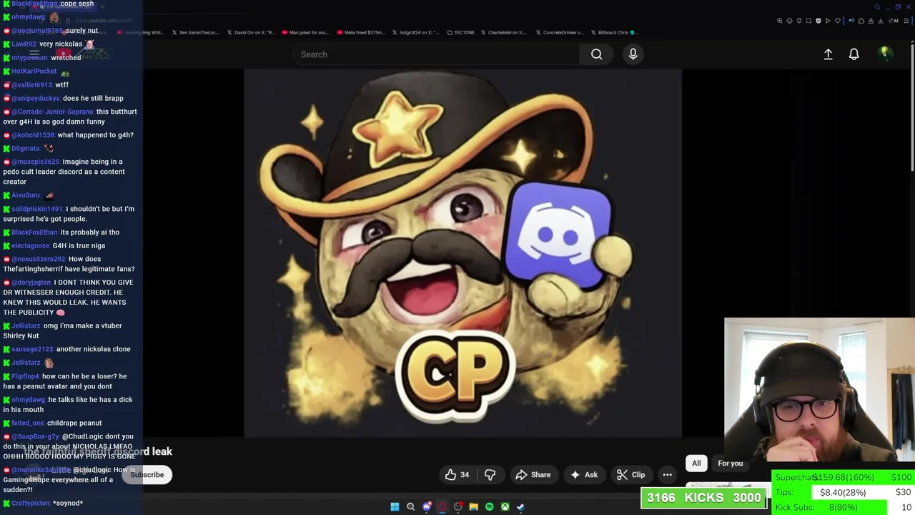
Task: Open the CharlieIntel on X bookmark
Action: pos(503,32)
